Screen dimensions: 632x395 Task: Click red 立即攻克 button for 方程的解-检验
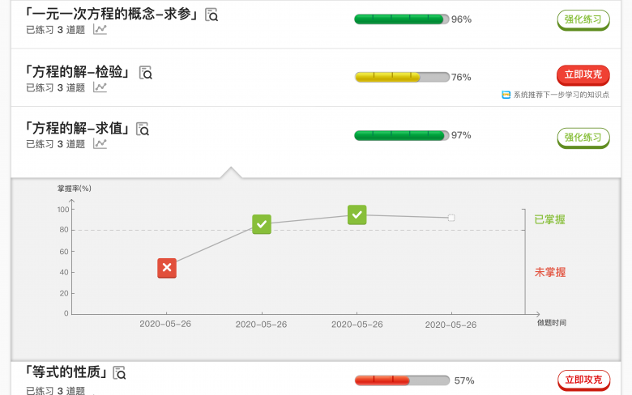(583, 75)
